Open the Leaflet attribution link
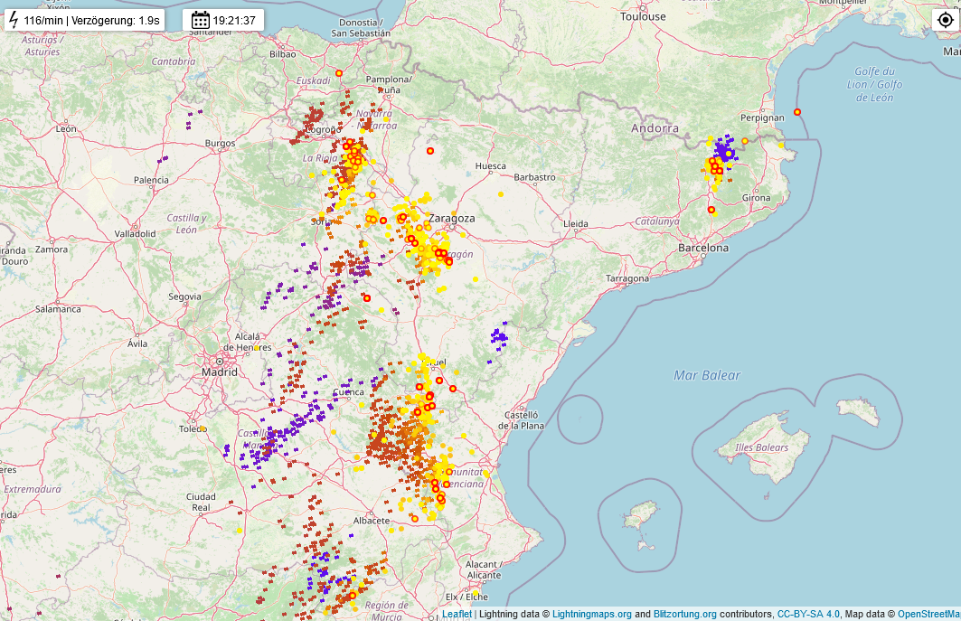961x621 pixels. tap(457, 614)
